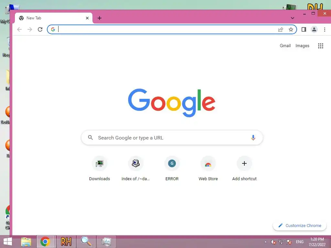Image resolution: width=331 pixels, height=248 pixels.
Task: Reload the current page
Action: pyautogui.click(x=40, y=29)
